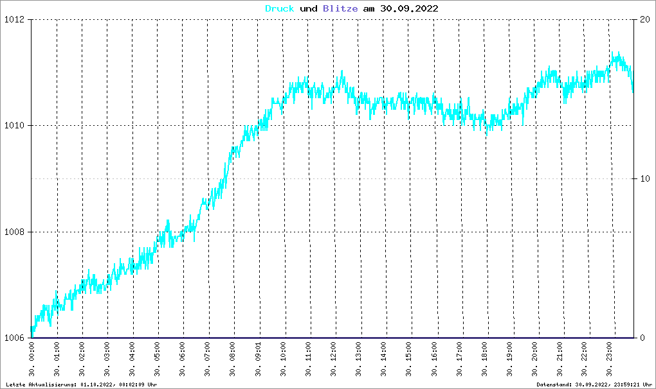The height and width of the screenshot is (389, 656).
Task: Click the time label '30. 23:00'
Action: pos(609,359)
